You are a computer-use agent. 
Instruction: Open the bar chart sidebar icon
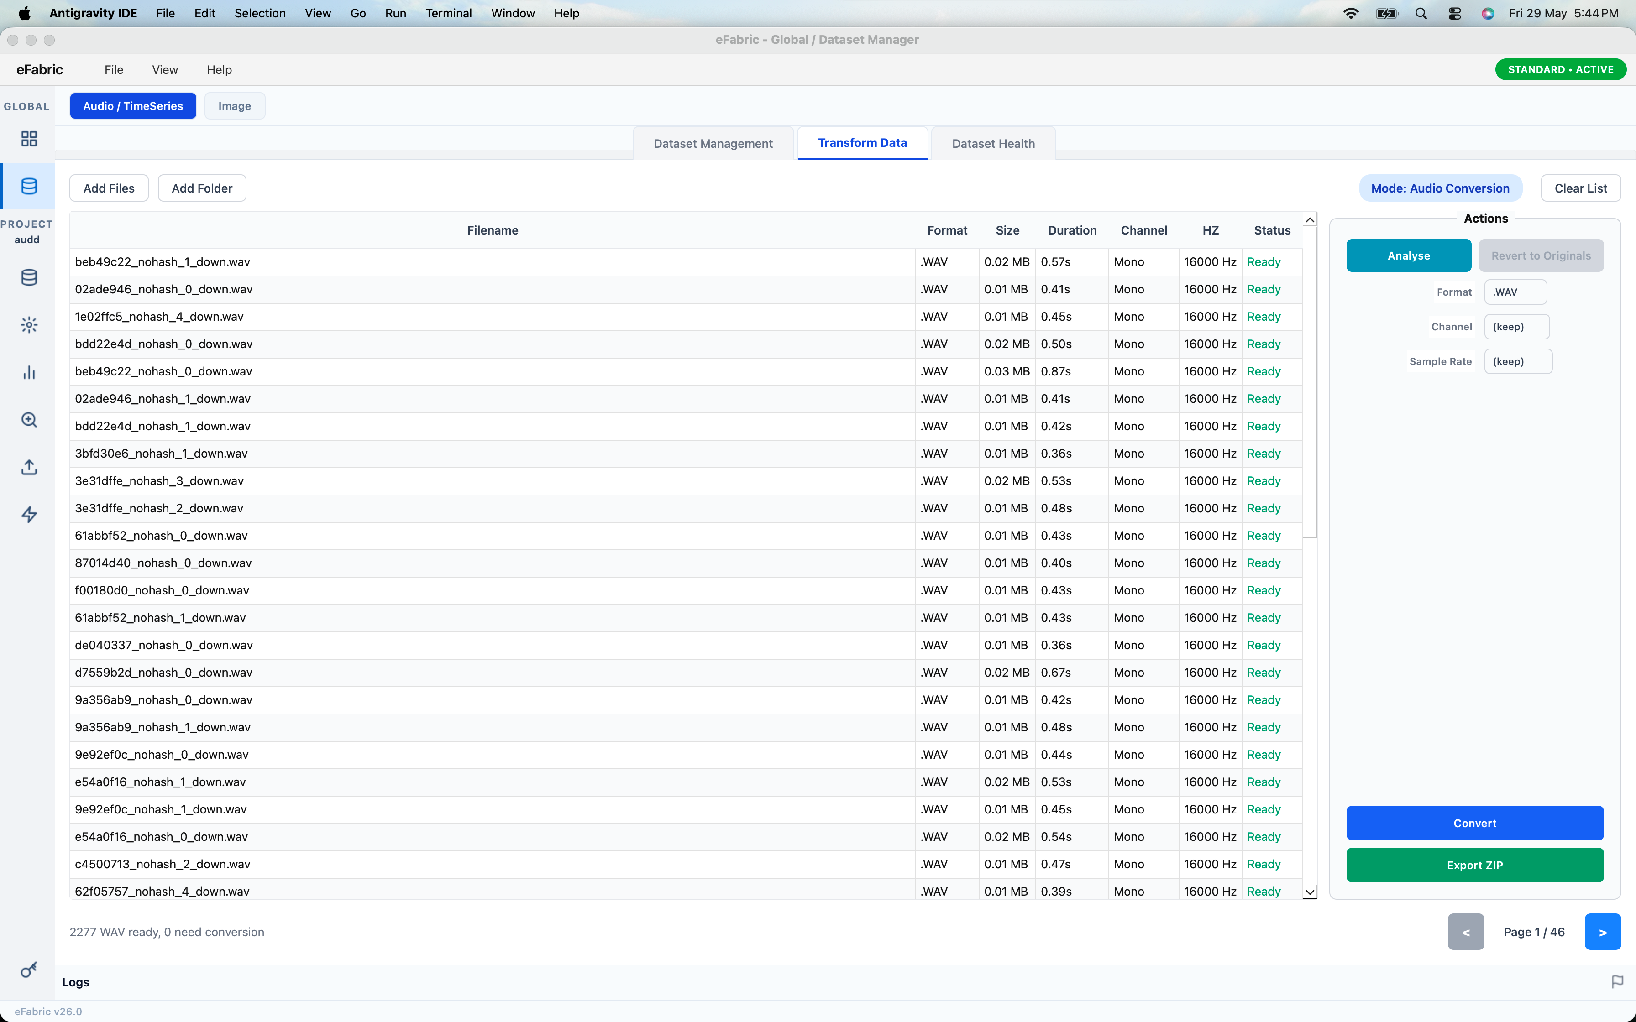point(28,372)
